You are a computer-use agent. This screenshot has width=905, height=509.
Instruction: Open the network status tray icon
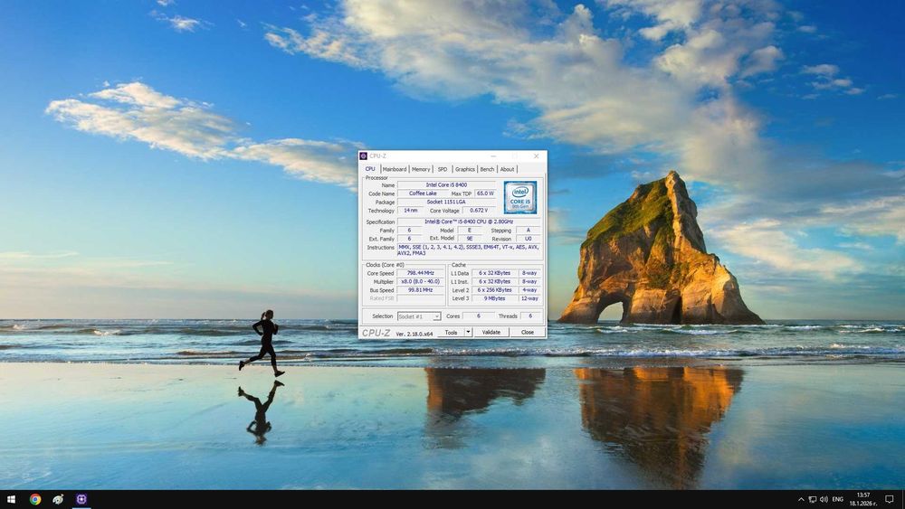tap(812, 499)
